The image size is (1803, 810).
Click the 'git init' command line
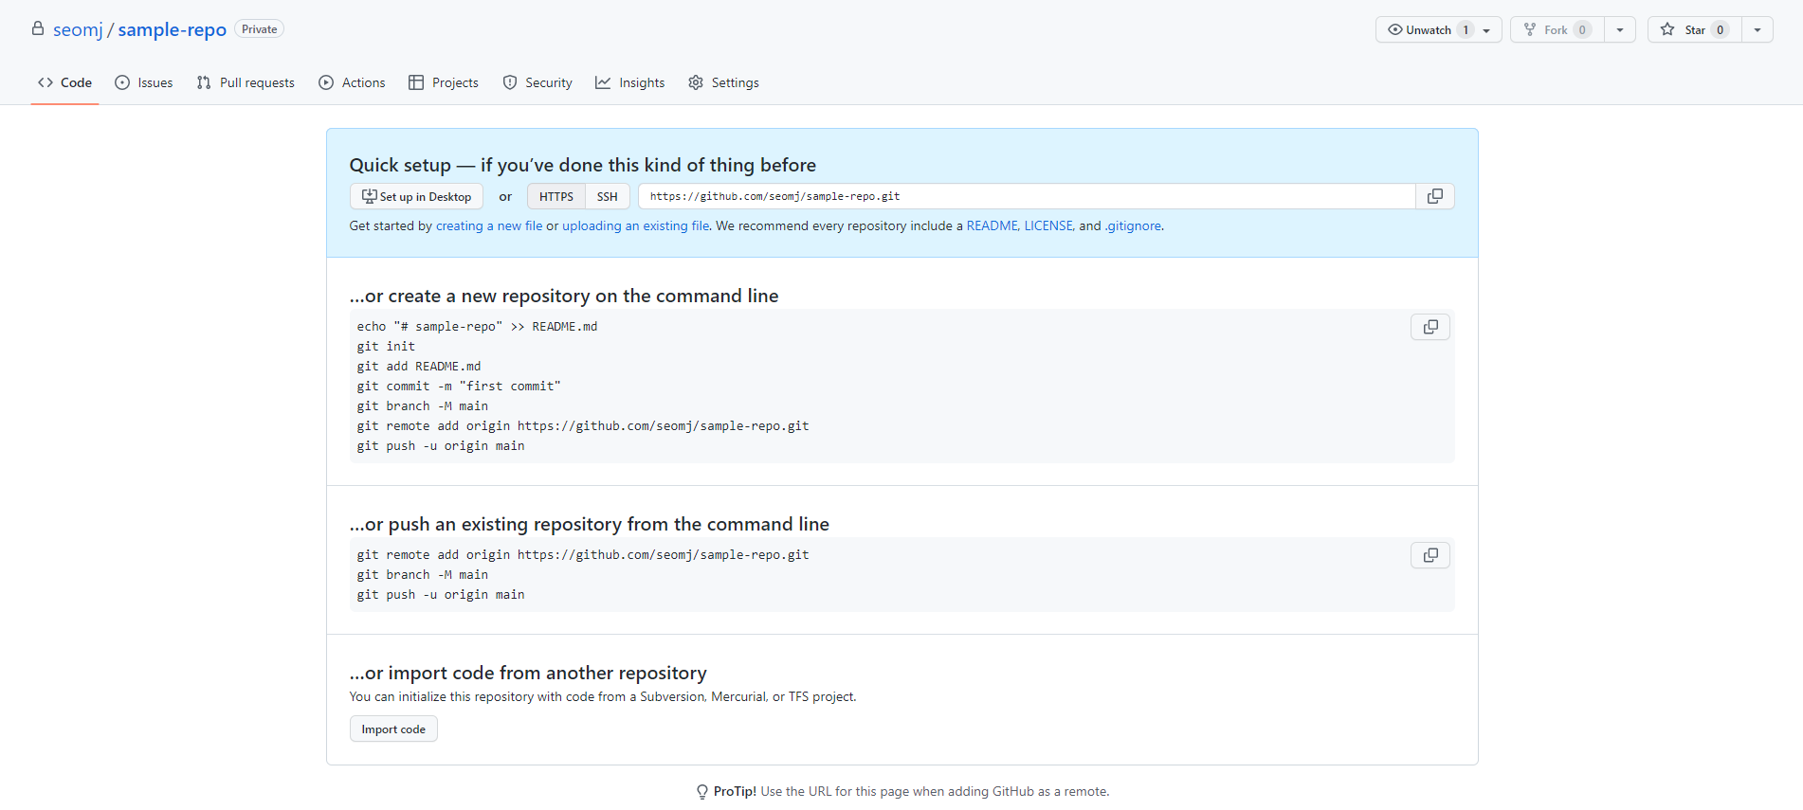386,347
